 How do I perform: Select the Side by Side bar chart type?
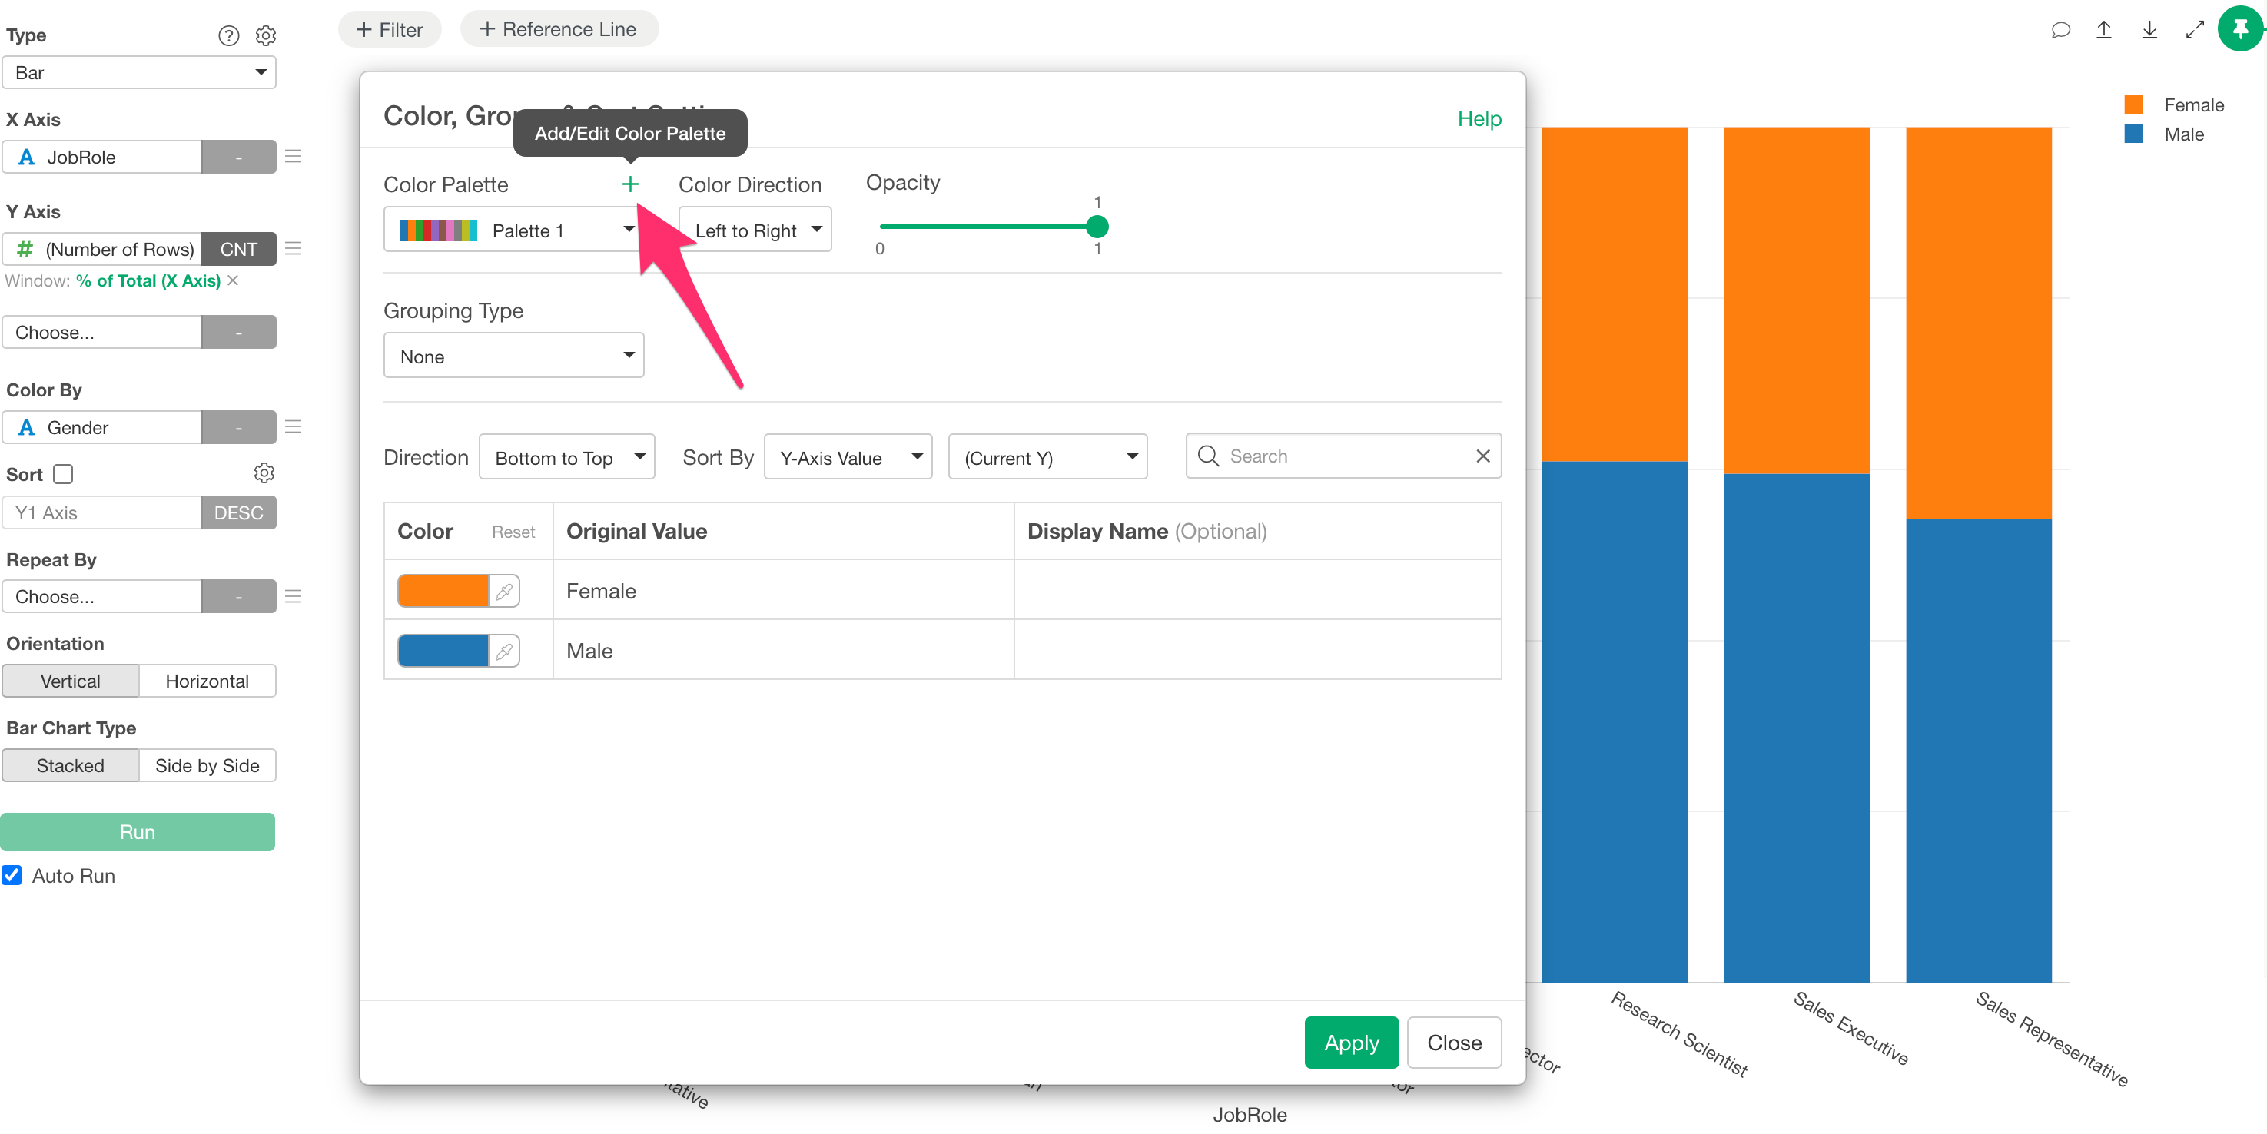(x=207, y=765)
